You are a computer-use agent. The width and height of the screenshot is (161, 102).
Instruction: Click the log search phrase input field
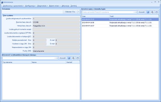[108, 12]
